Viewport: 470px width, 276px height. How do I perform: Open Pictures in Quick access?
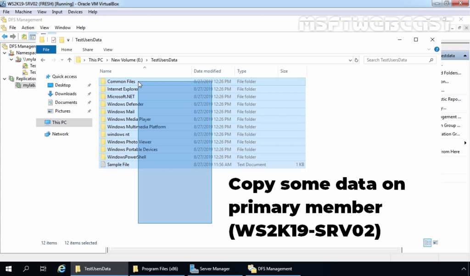(62, 111)
